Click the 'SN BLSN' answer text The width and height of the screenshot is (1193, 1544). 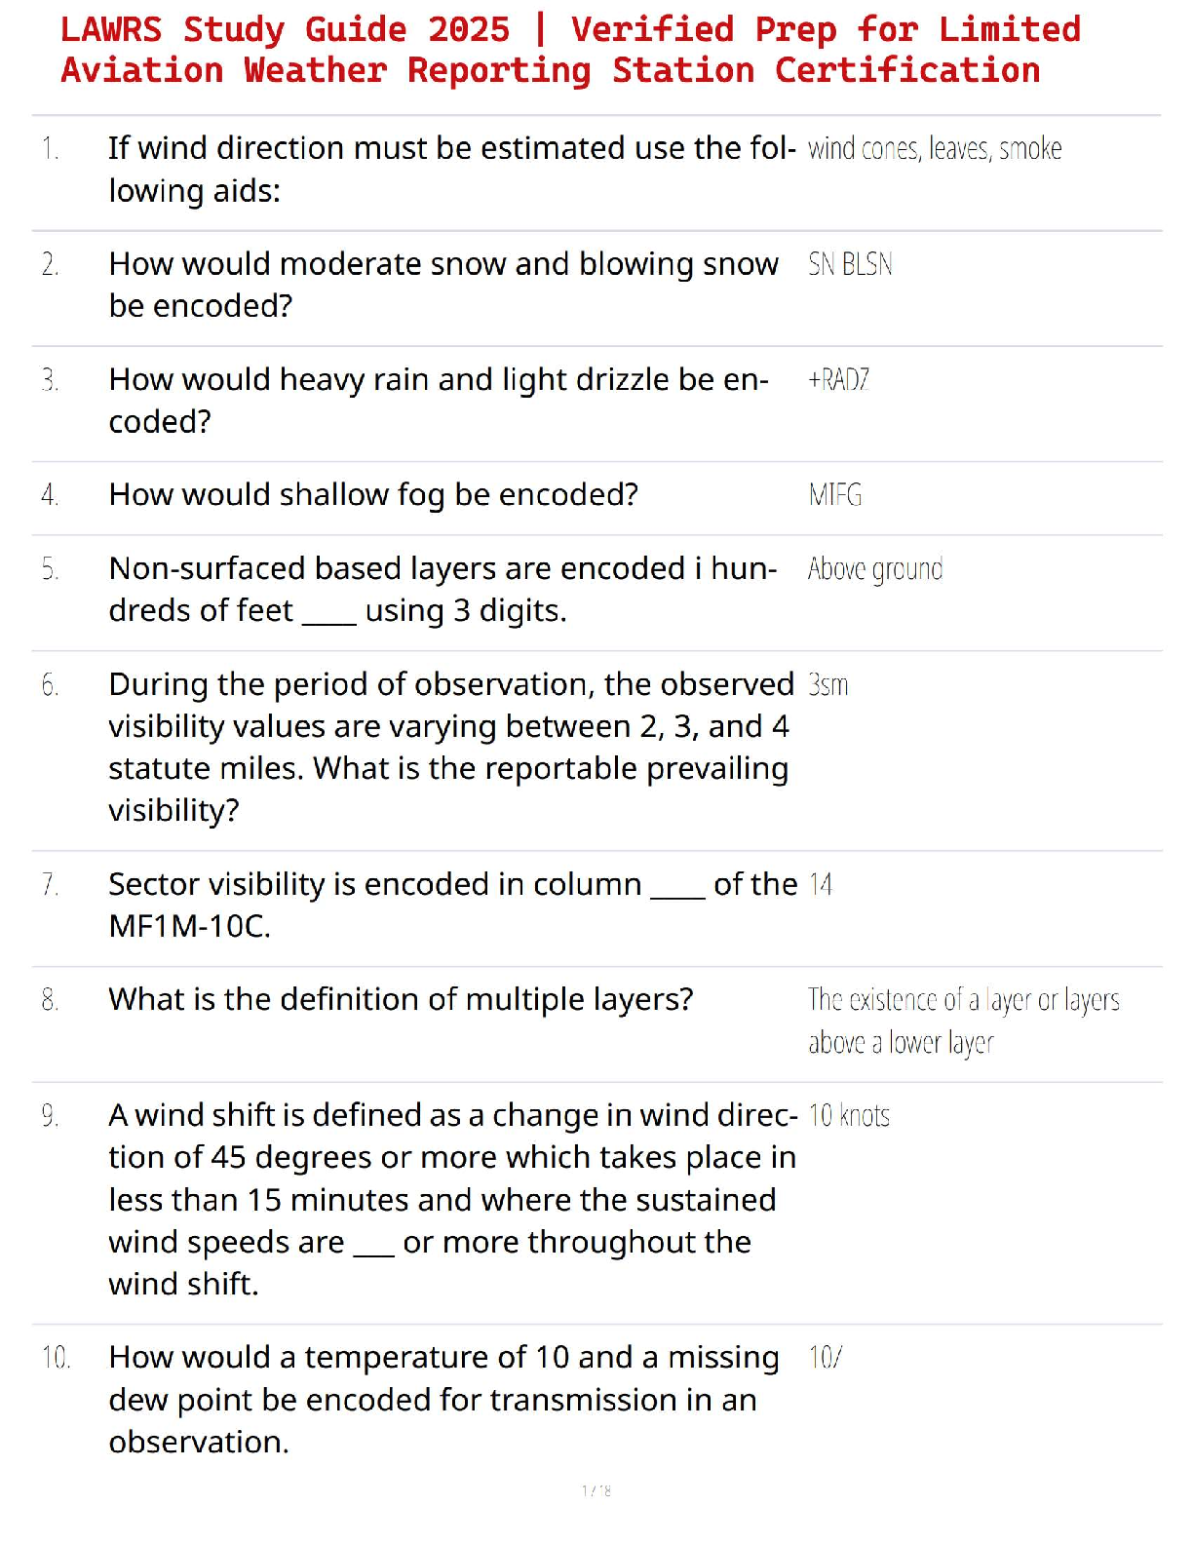pos(850,264)
